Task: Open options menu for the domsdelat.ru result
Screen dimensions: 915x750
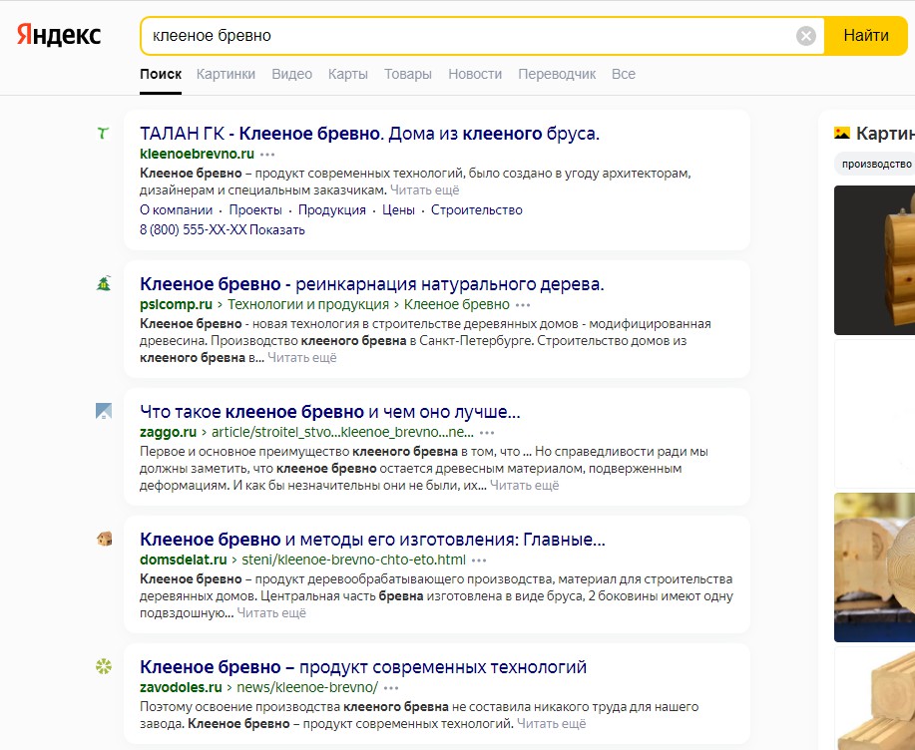Action: tap(479, 561)
